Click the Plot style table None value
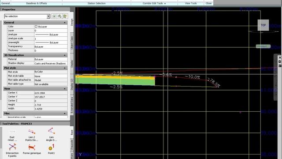The width and height of the screenshot is (282, 159). point(51,76)
